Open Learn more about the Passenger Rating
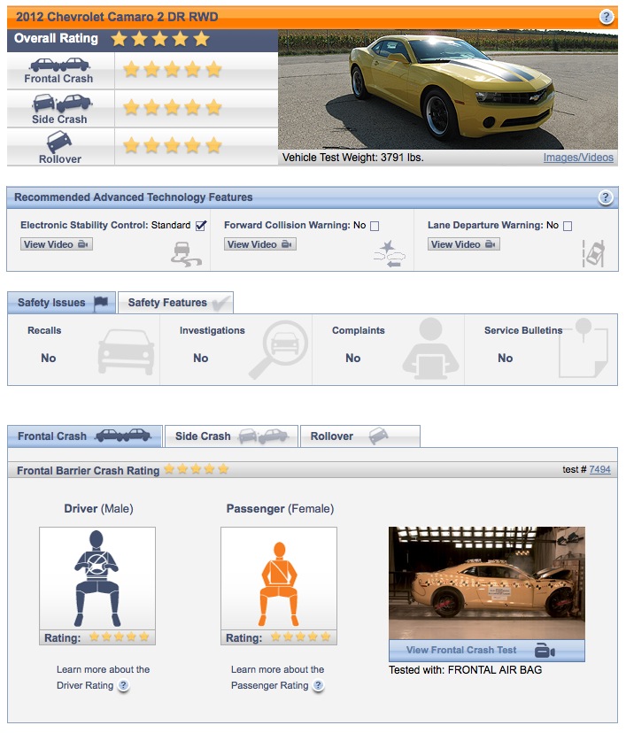The image size is (626, 733). 277,677
